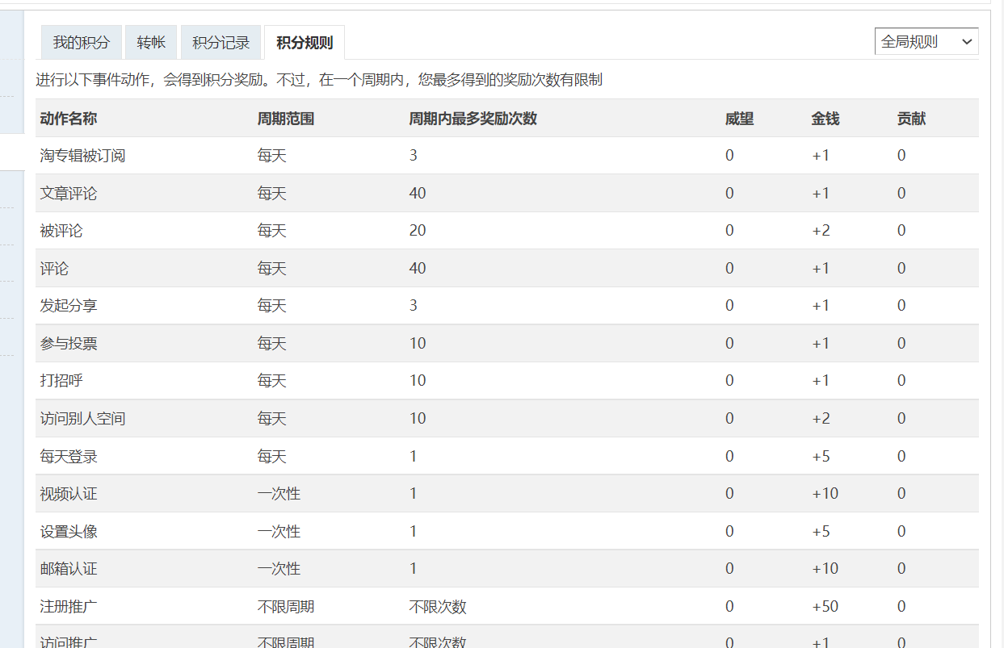The height and width of the screenshot is (648, 1004).
Task: Click the +2 money value for 被评论
Action: pyautogui.click(x=821, y=231)
